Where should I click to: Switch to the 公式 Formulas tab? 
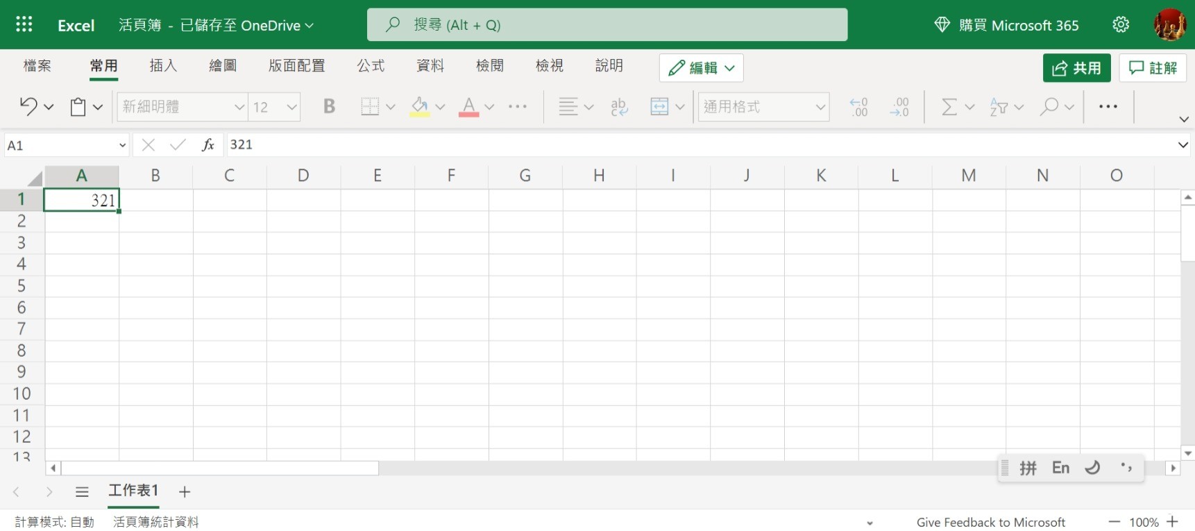point(371,65)
